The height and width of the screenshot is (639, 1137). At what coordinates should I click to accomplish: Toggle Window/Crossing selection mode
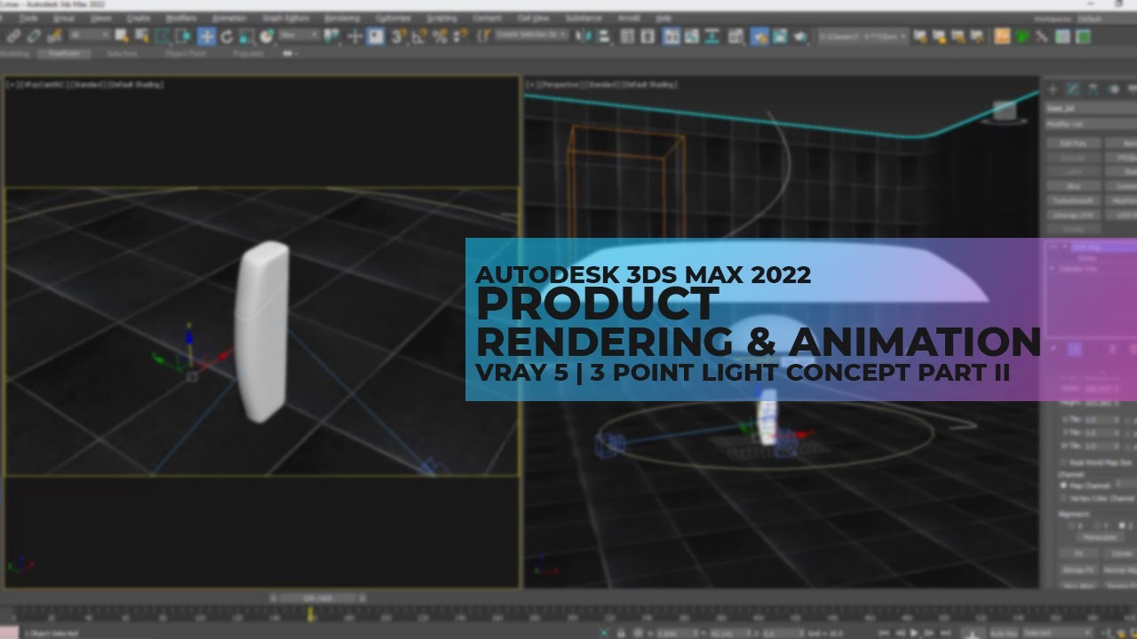click(x=183, y=36)
